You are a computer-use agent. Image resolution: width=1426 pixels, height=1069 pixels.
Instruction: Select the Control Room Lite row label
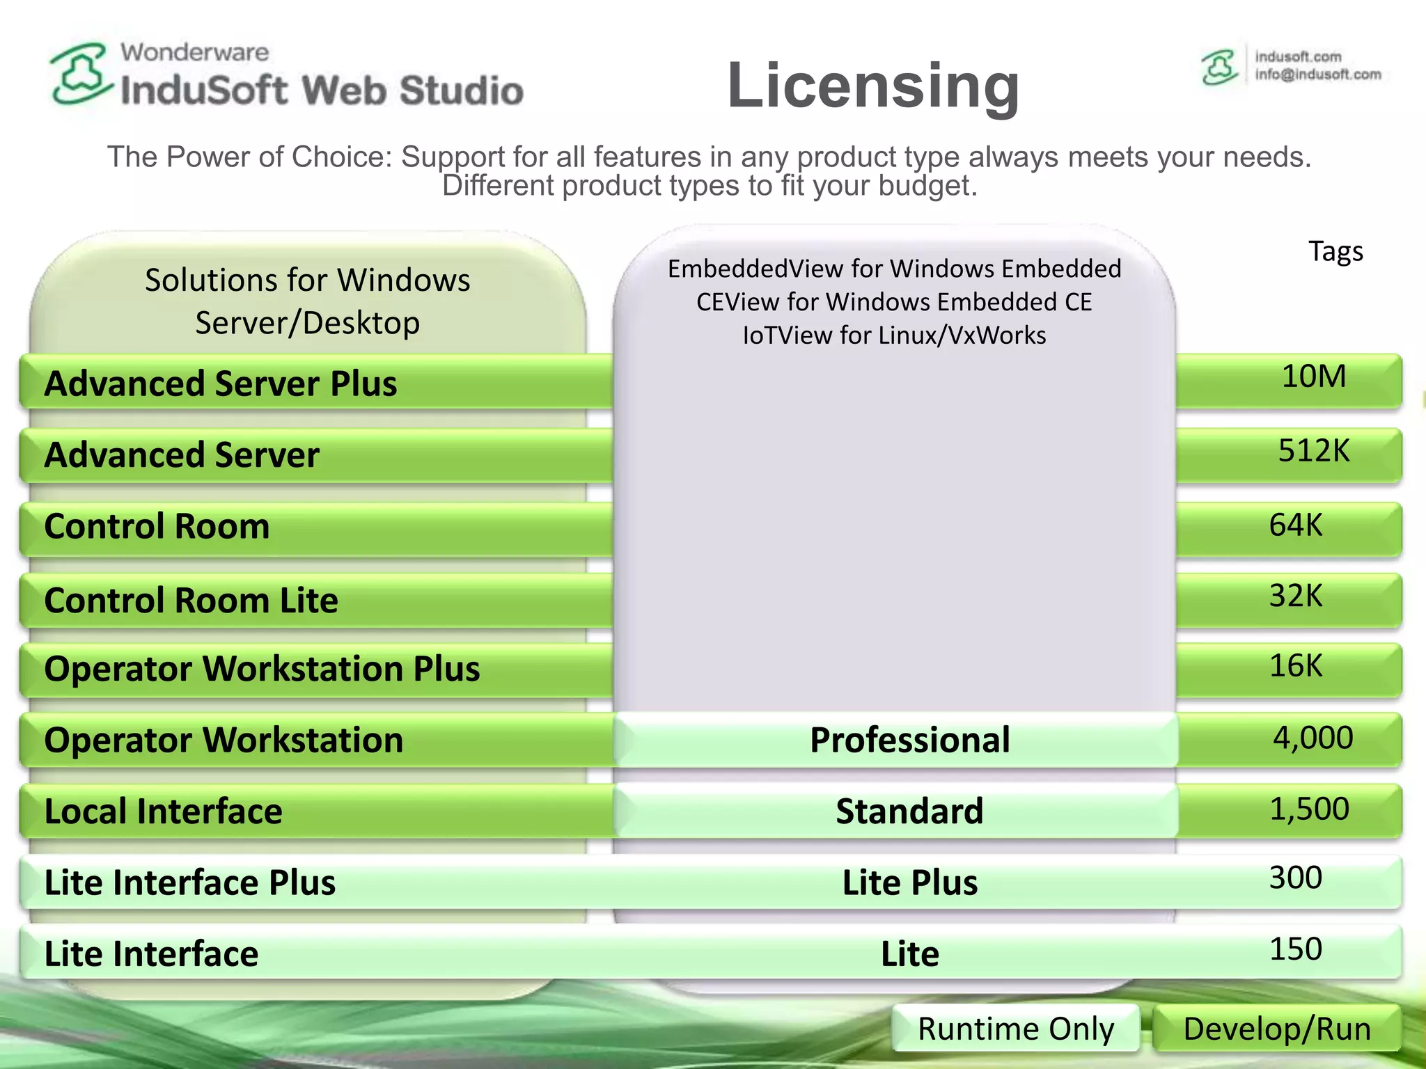pyautogui.click(x=191, y=600)
